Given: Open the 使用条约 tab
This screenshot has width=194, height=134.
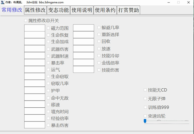Looking at the screenshot, I should 105,10.
